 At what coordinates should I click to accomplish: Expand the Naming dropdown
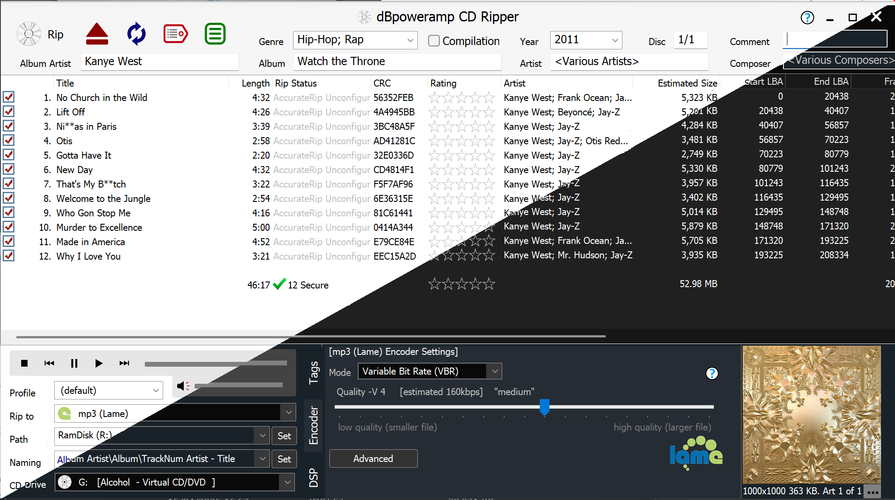tap(262, 458)
